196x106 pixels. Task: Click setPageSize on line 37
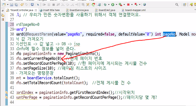click(x=34, y=68)
